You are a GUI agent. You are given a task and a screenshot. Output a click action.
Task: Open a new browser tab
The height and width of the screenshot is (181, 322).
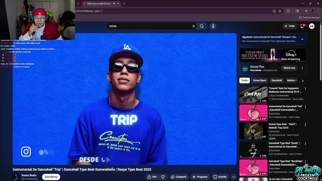(x=124, y=4)
